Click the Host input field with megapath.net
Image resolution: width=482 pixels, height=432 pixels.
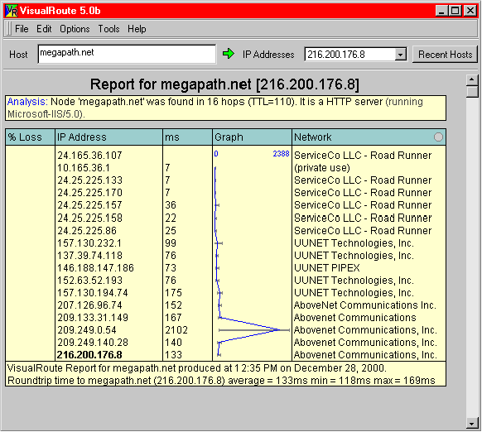(x=127, y=54)
